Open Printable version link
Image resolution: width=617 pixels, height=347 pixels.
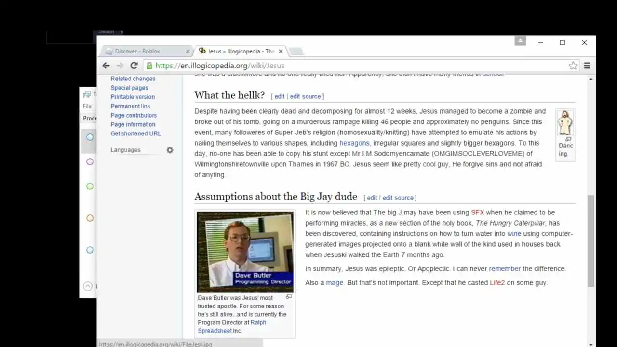click(133, 97)
